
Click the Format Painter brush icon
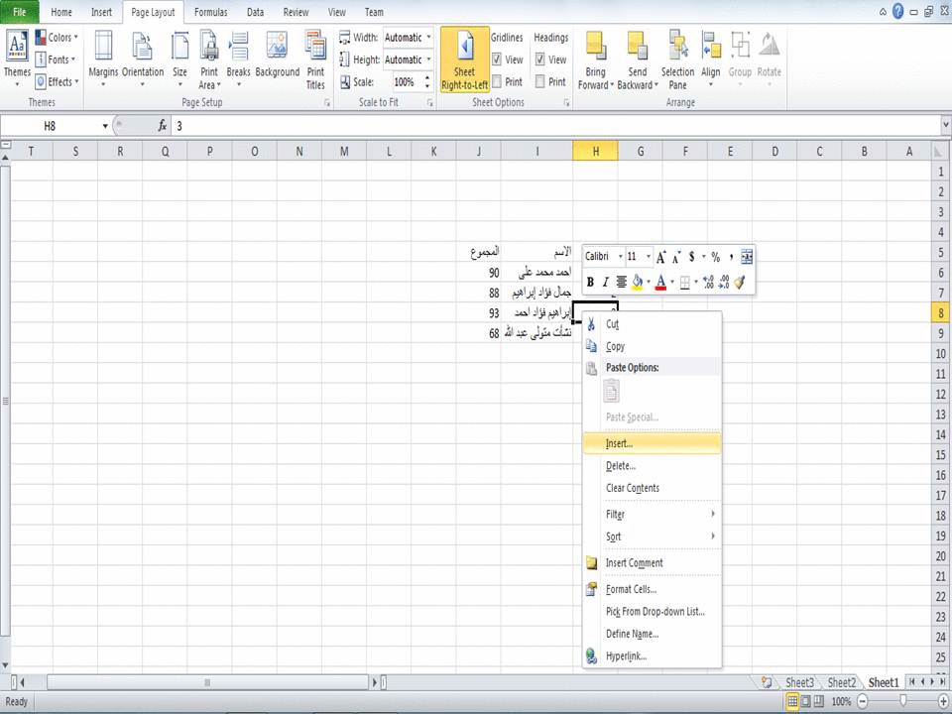740,283
